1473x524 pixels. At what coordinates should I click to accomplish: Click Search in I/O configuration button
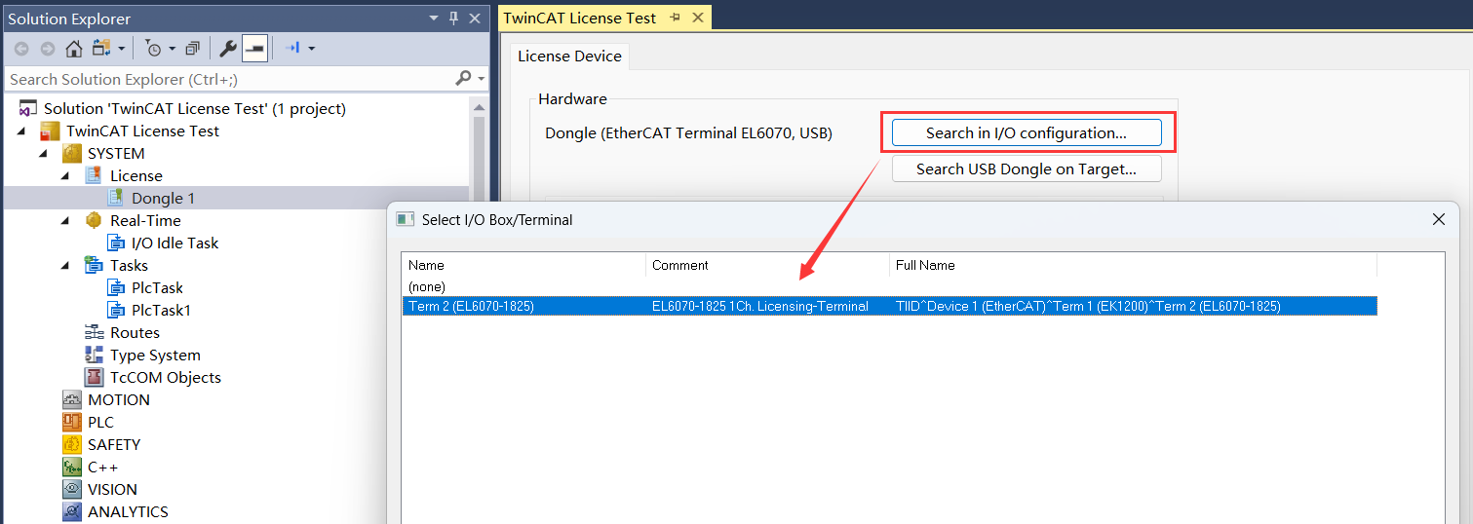pos(1027,132)
